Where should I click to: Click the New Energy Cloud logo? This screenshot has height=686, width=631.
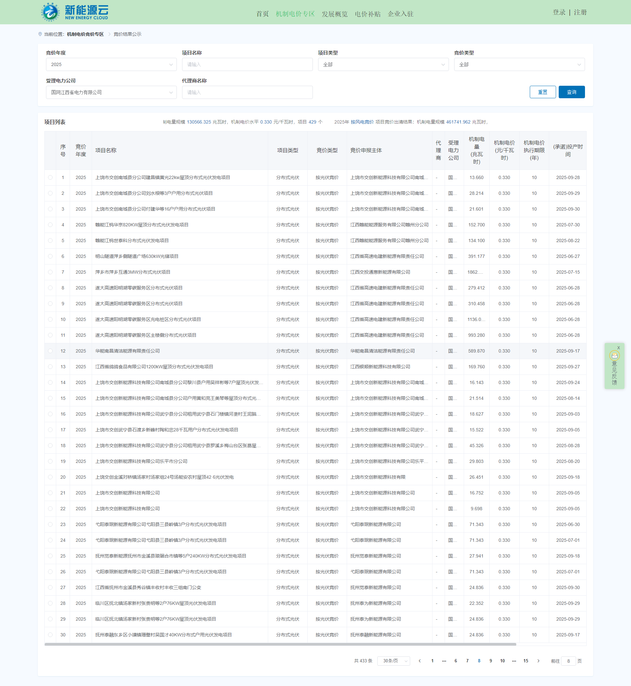(x=74, y=12)
